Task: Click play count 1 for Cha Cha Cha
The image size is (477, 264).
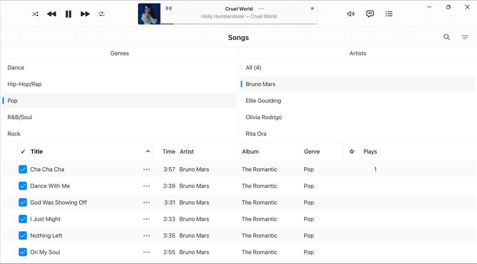Action: click(x=375, y=169)
